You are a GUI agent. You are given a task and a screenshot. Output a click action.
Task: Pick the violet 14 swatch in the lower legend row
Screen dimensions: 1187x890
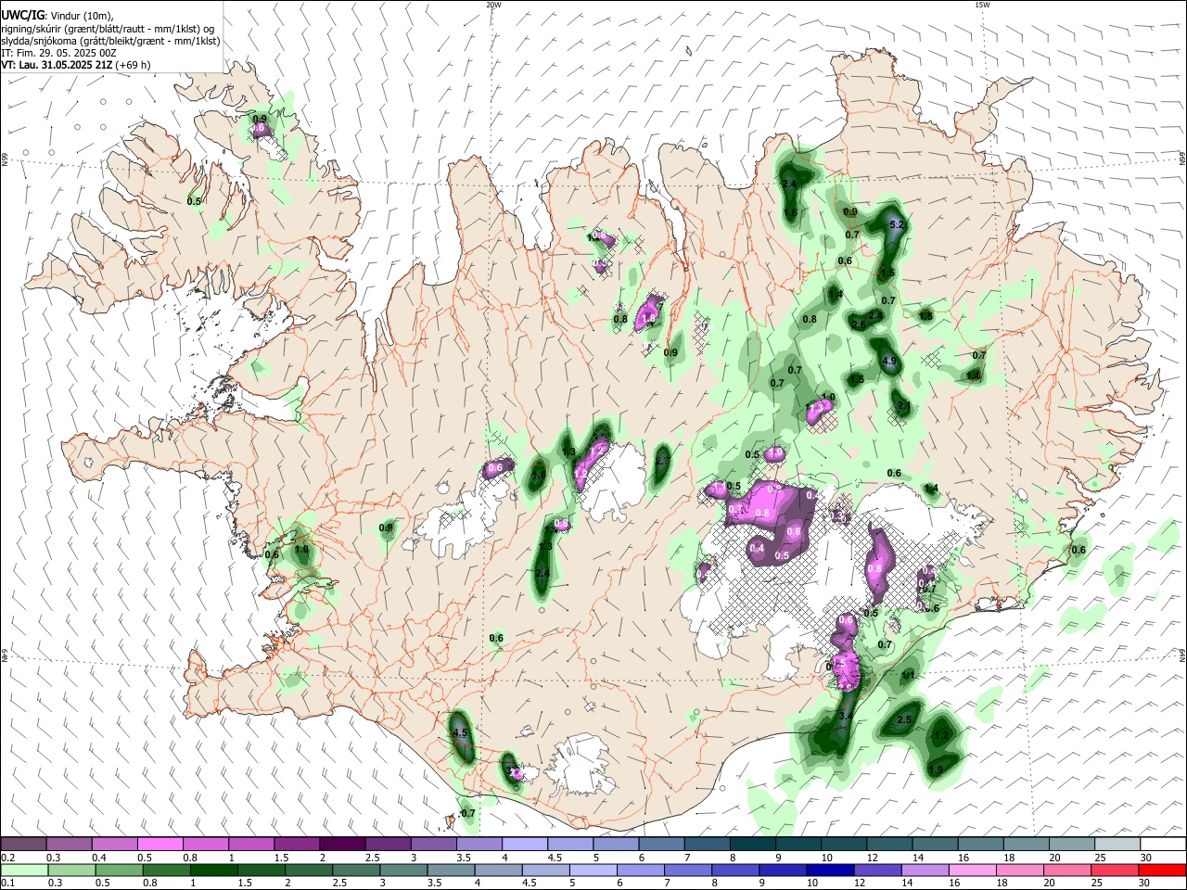point(925,870)
